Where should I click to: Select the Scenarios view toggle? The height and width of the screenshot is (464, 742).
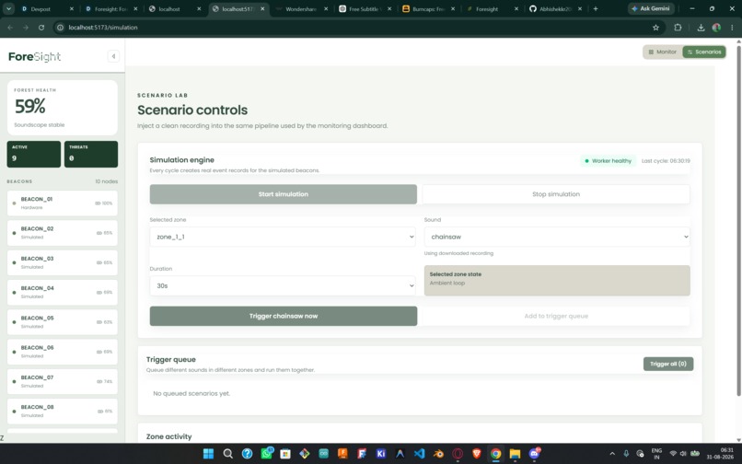click(704, 52)
